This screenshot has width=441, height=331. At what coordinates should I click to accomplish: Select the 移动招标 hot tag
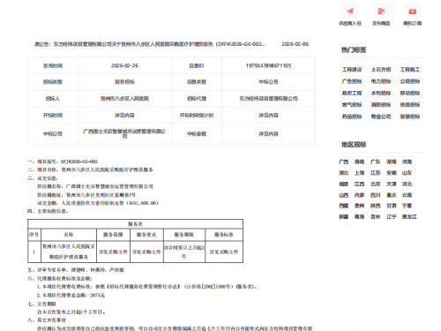(x=410, y=93)
